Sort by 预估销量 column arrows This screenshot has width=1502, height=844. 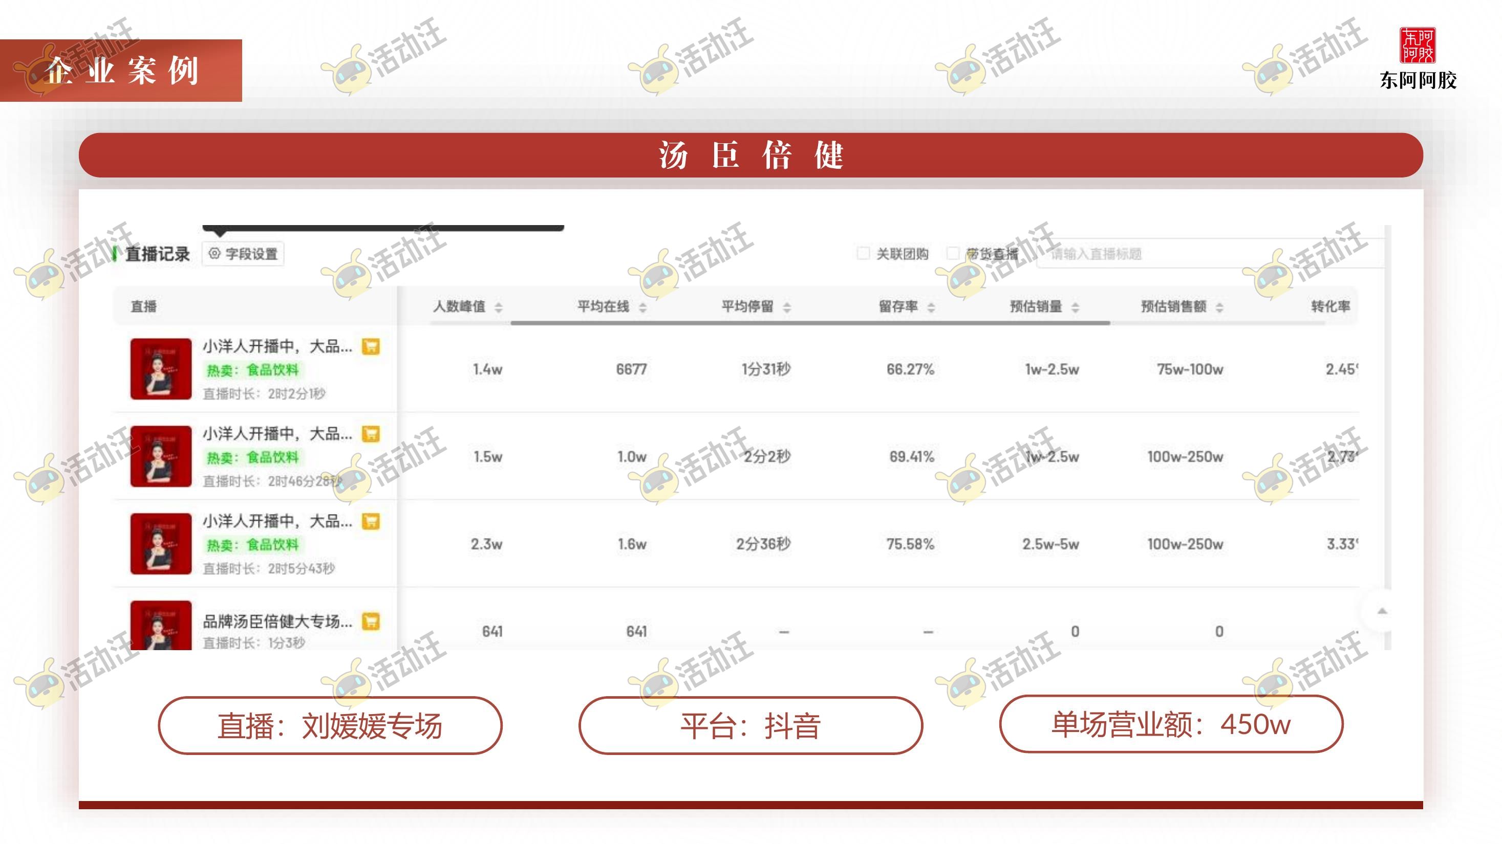[1075, 307]
